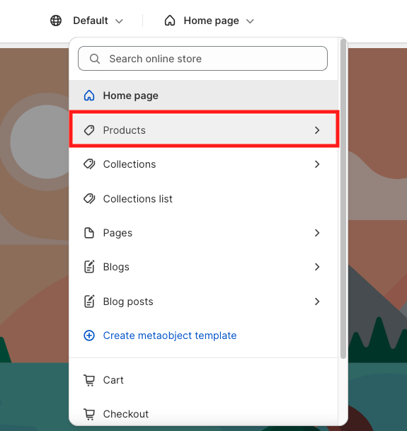This screenshot has width=407, height=431.
Task: Open the Pages menu entry
Action: click(204, 233)
